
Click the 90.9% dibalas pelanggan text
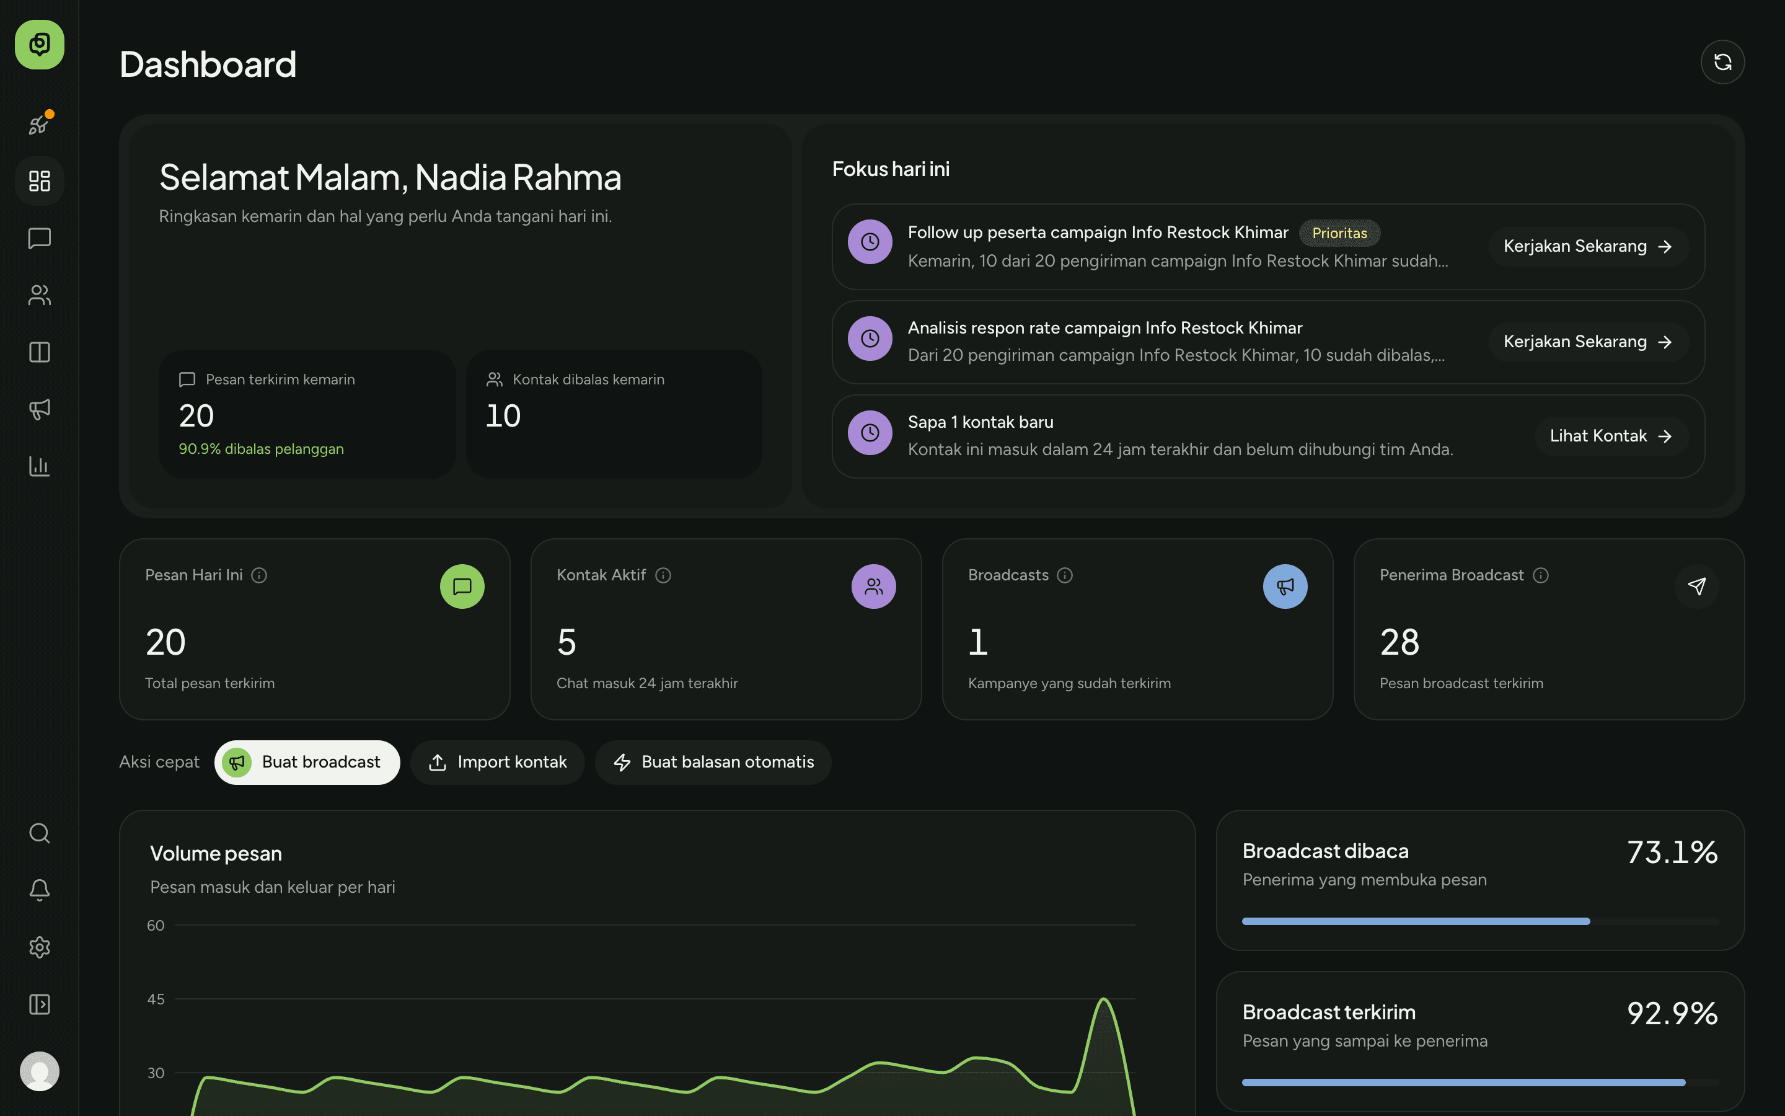[x=261, y=449]
